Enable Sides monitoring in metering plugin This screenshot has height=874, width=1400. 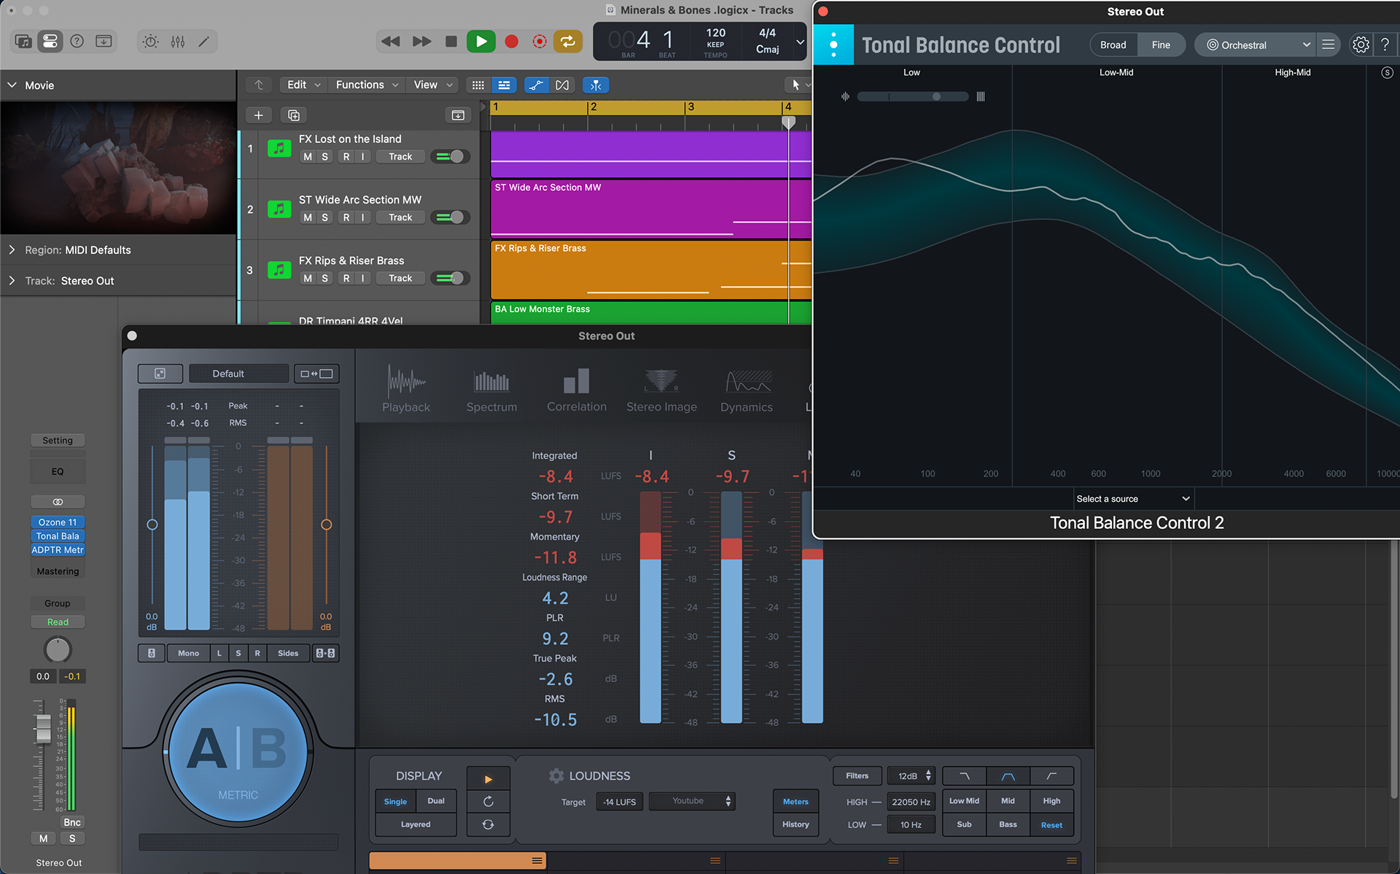[x=288, y=653]
